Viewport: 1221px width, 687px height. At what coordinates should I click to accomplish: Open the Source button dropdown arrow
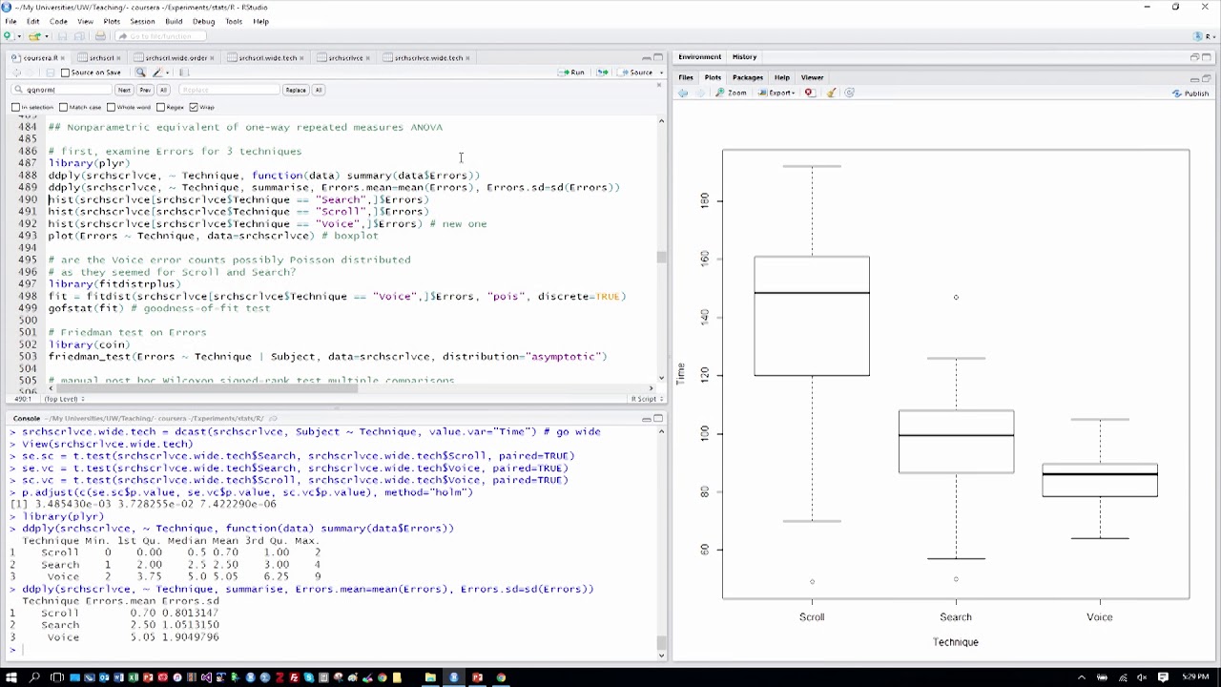659,73
